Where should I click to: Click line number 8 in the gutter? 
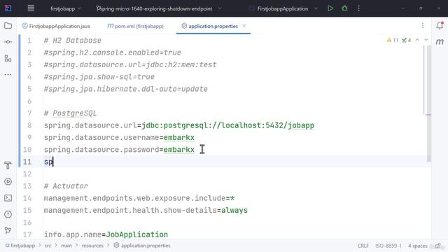tap(29, 125)
